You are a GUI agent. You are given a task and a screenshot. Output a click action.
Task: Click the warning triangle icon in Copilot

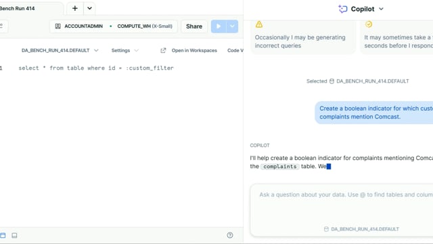(x=259, y=24)
